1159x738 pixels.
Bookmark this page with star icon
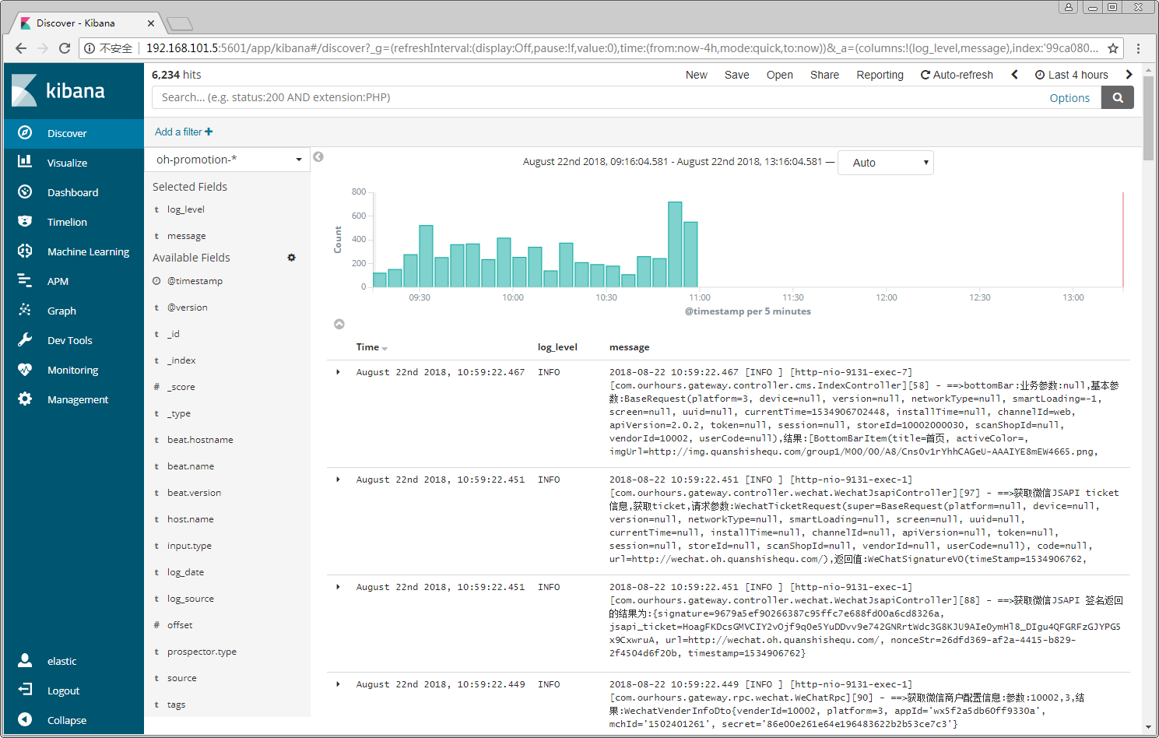pos(1113,48)
